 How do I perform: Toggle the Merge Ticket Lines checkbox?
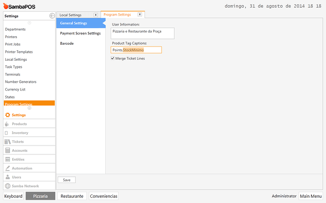tap(112, 58)
